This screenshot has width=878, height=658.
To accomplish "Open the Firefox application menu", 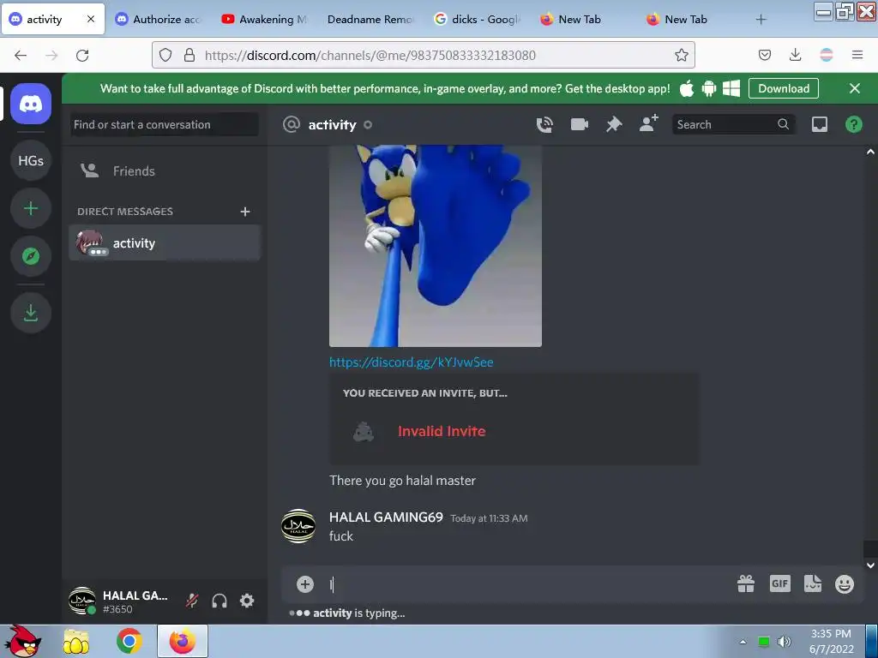I will coord(857,55).
